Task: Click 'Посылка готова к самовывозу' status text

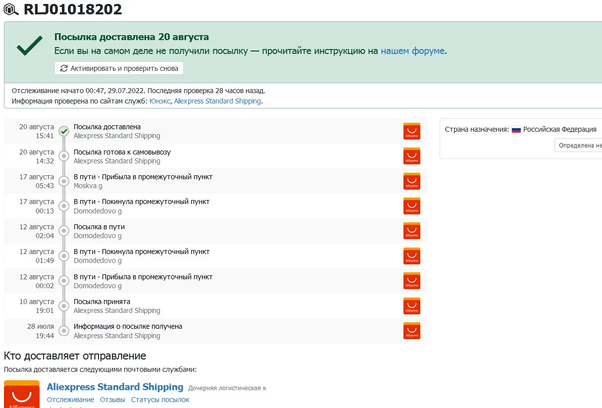Action: pyautogui.click(x=122, y=152)
